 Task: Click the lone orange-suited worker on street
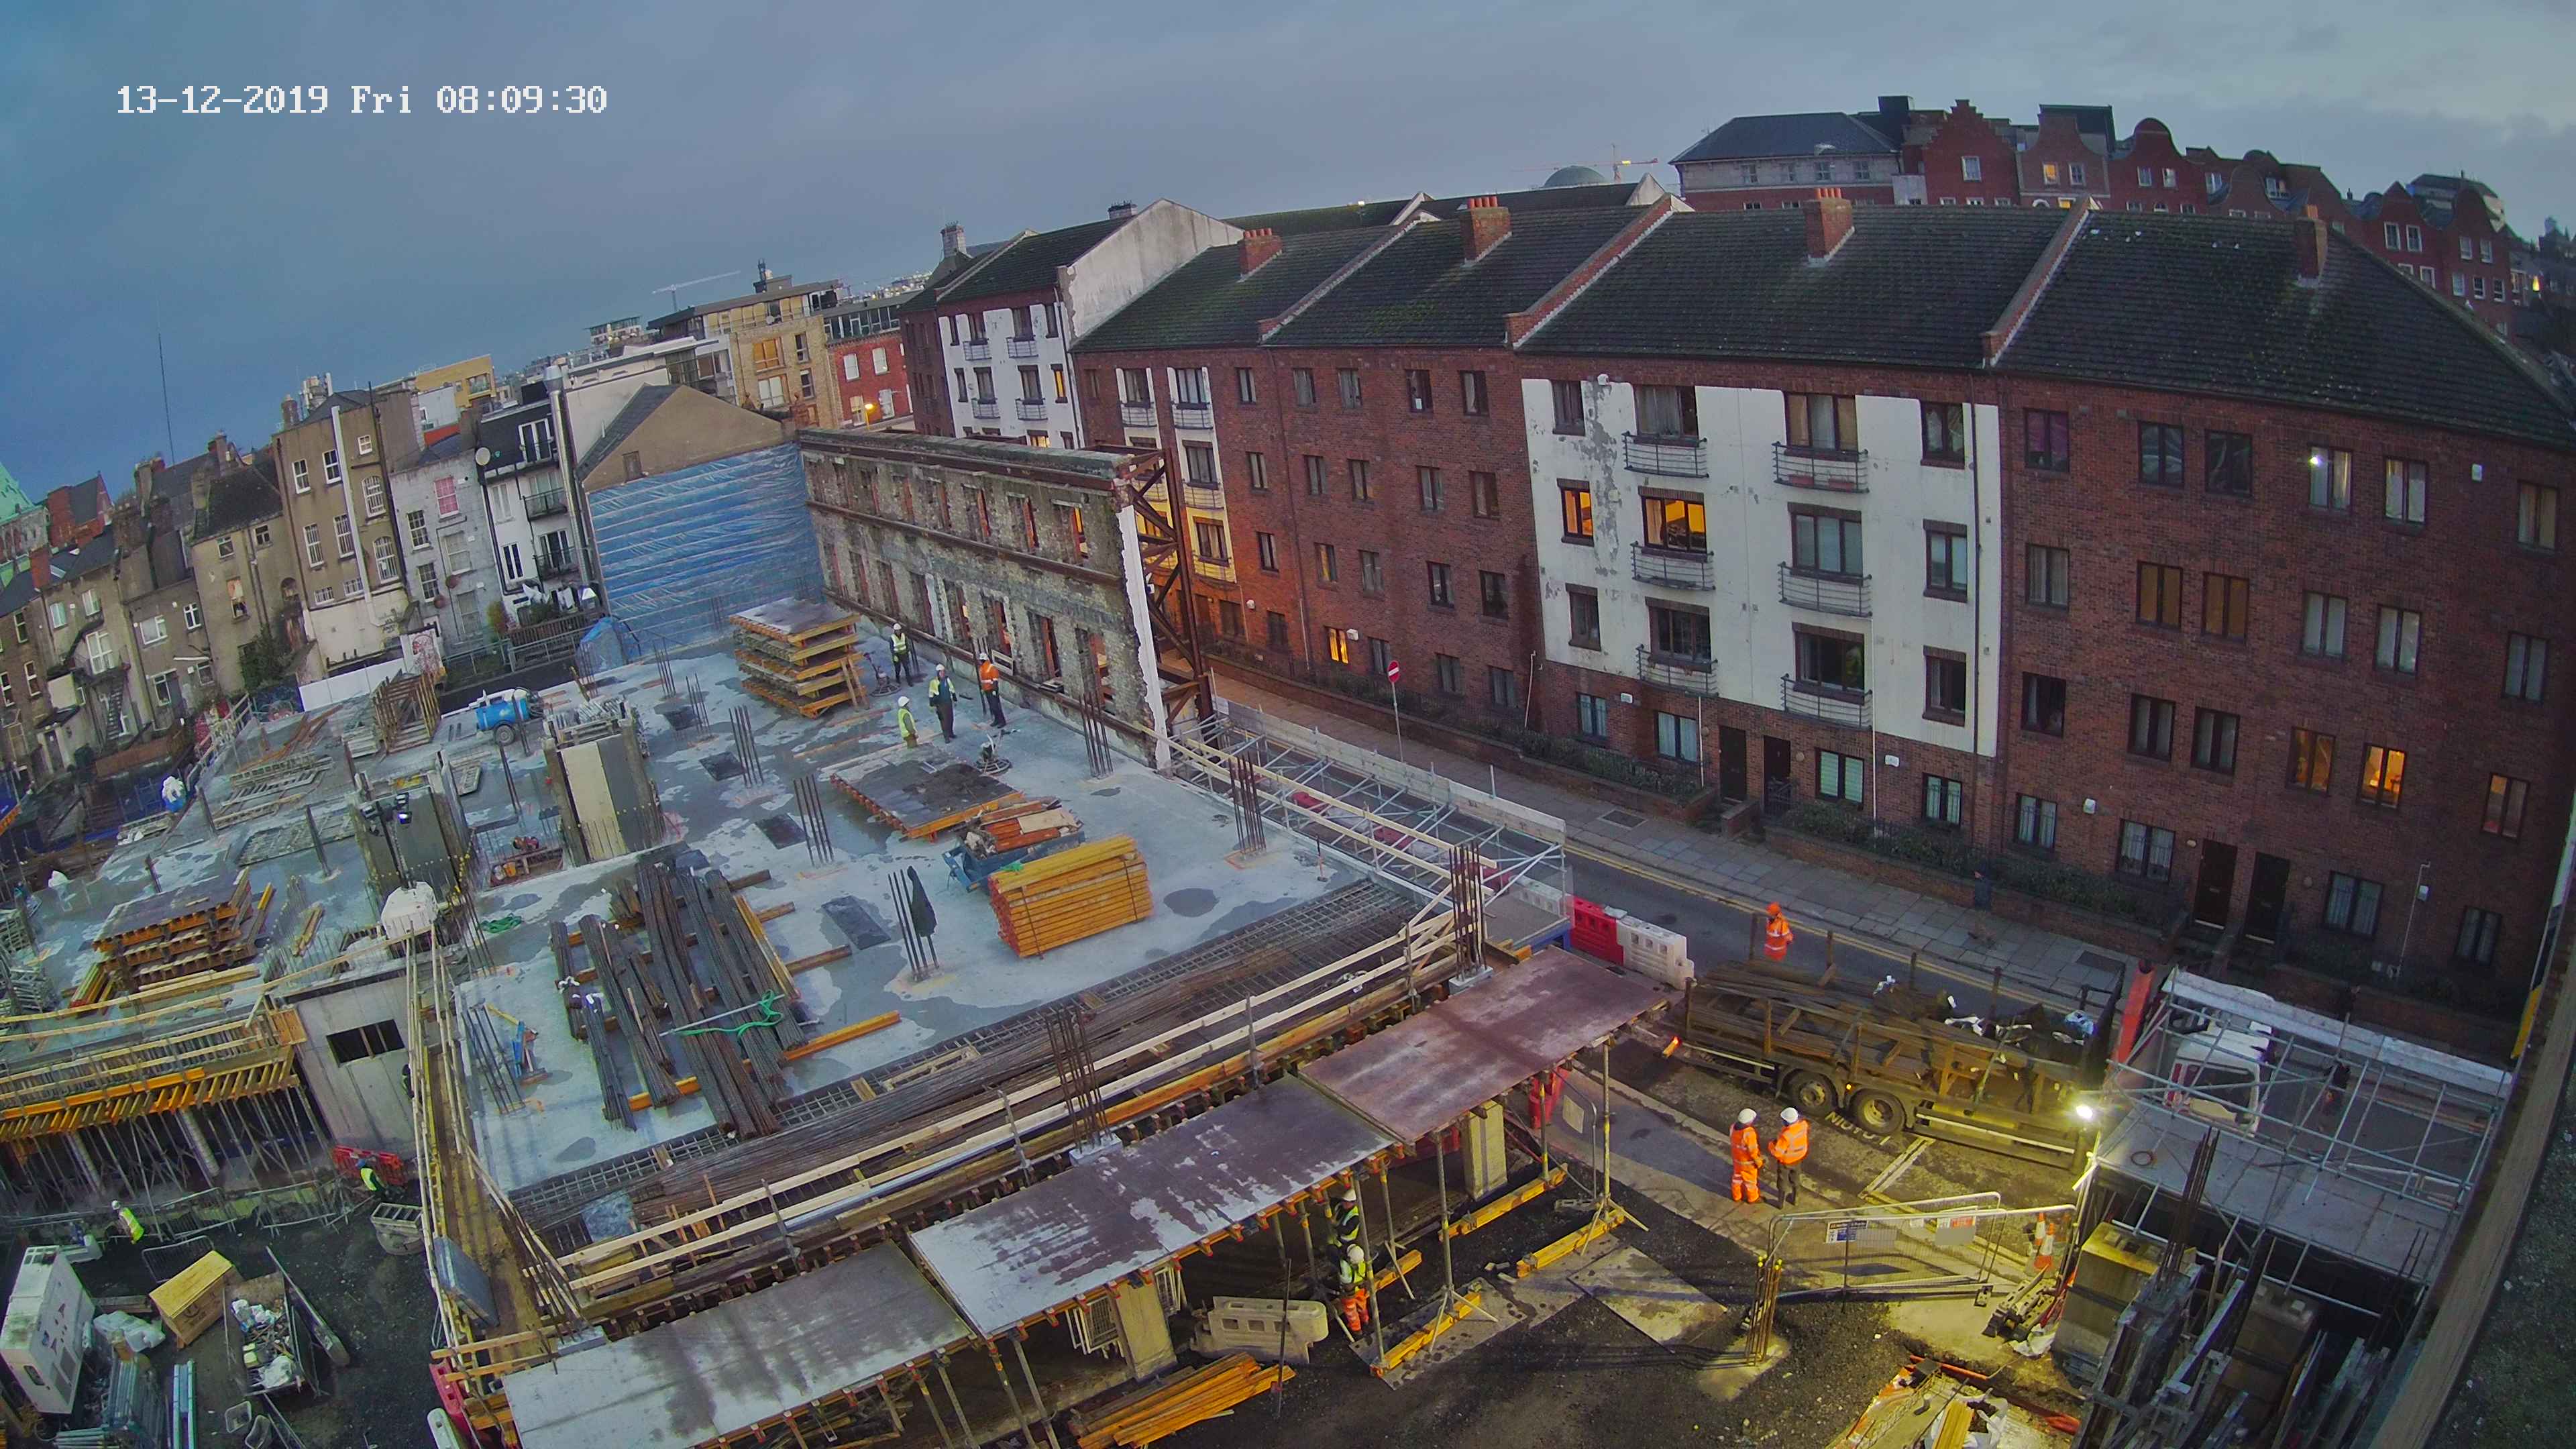[1776, 932]
